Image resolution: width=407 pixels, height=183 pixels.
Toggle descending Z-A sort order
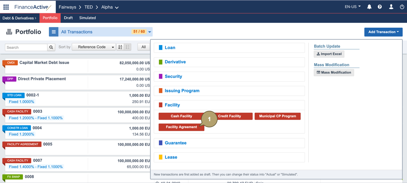pyautogui.click(x=128, y=47)
